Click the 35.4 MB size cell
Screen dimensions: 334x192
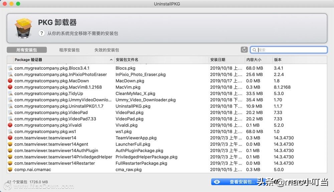[254, 100]
